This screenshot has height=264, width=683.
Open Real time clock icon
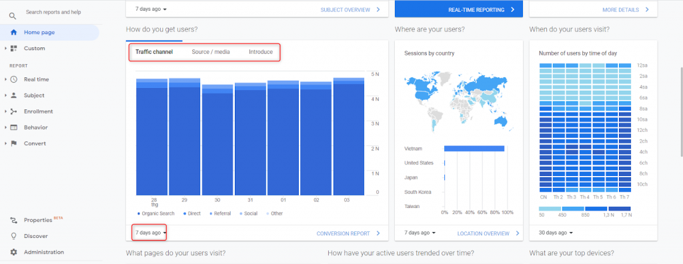point(13,79)
